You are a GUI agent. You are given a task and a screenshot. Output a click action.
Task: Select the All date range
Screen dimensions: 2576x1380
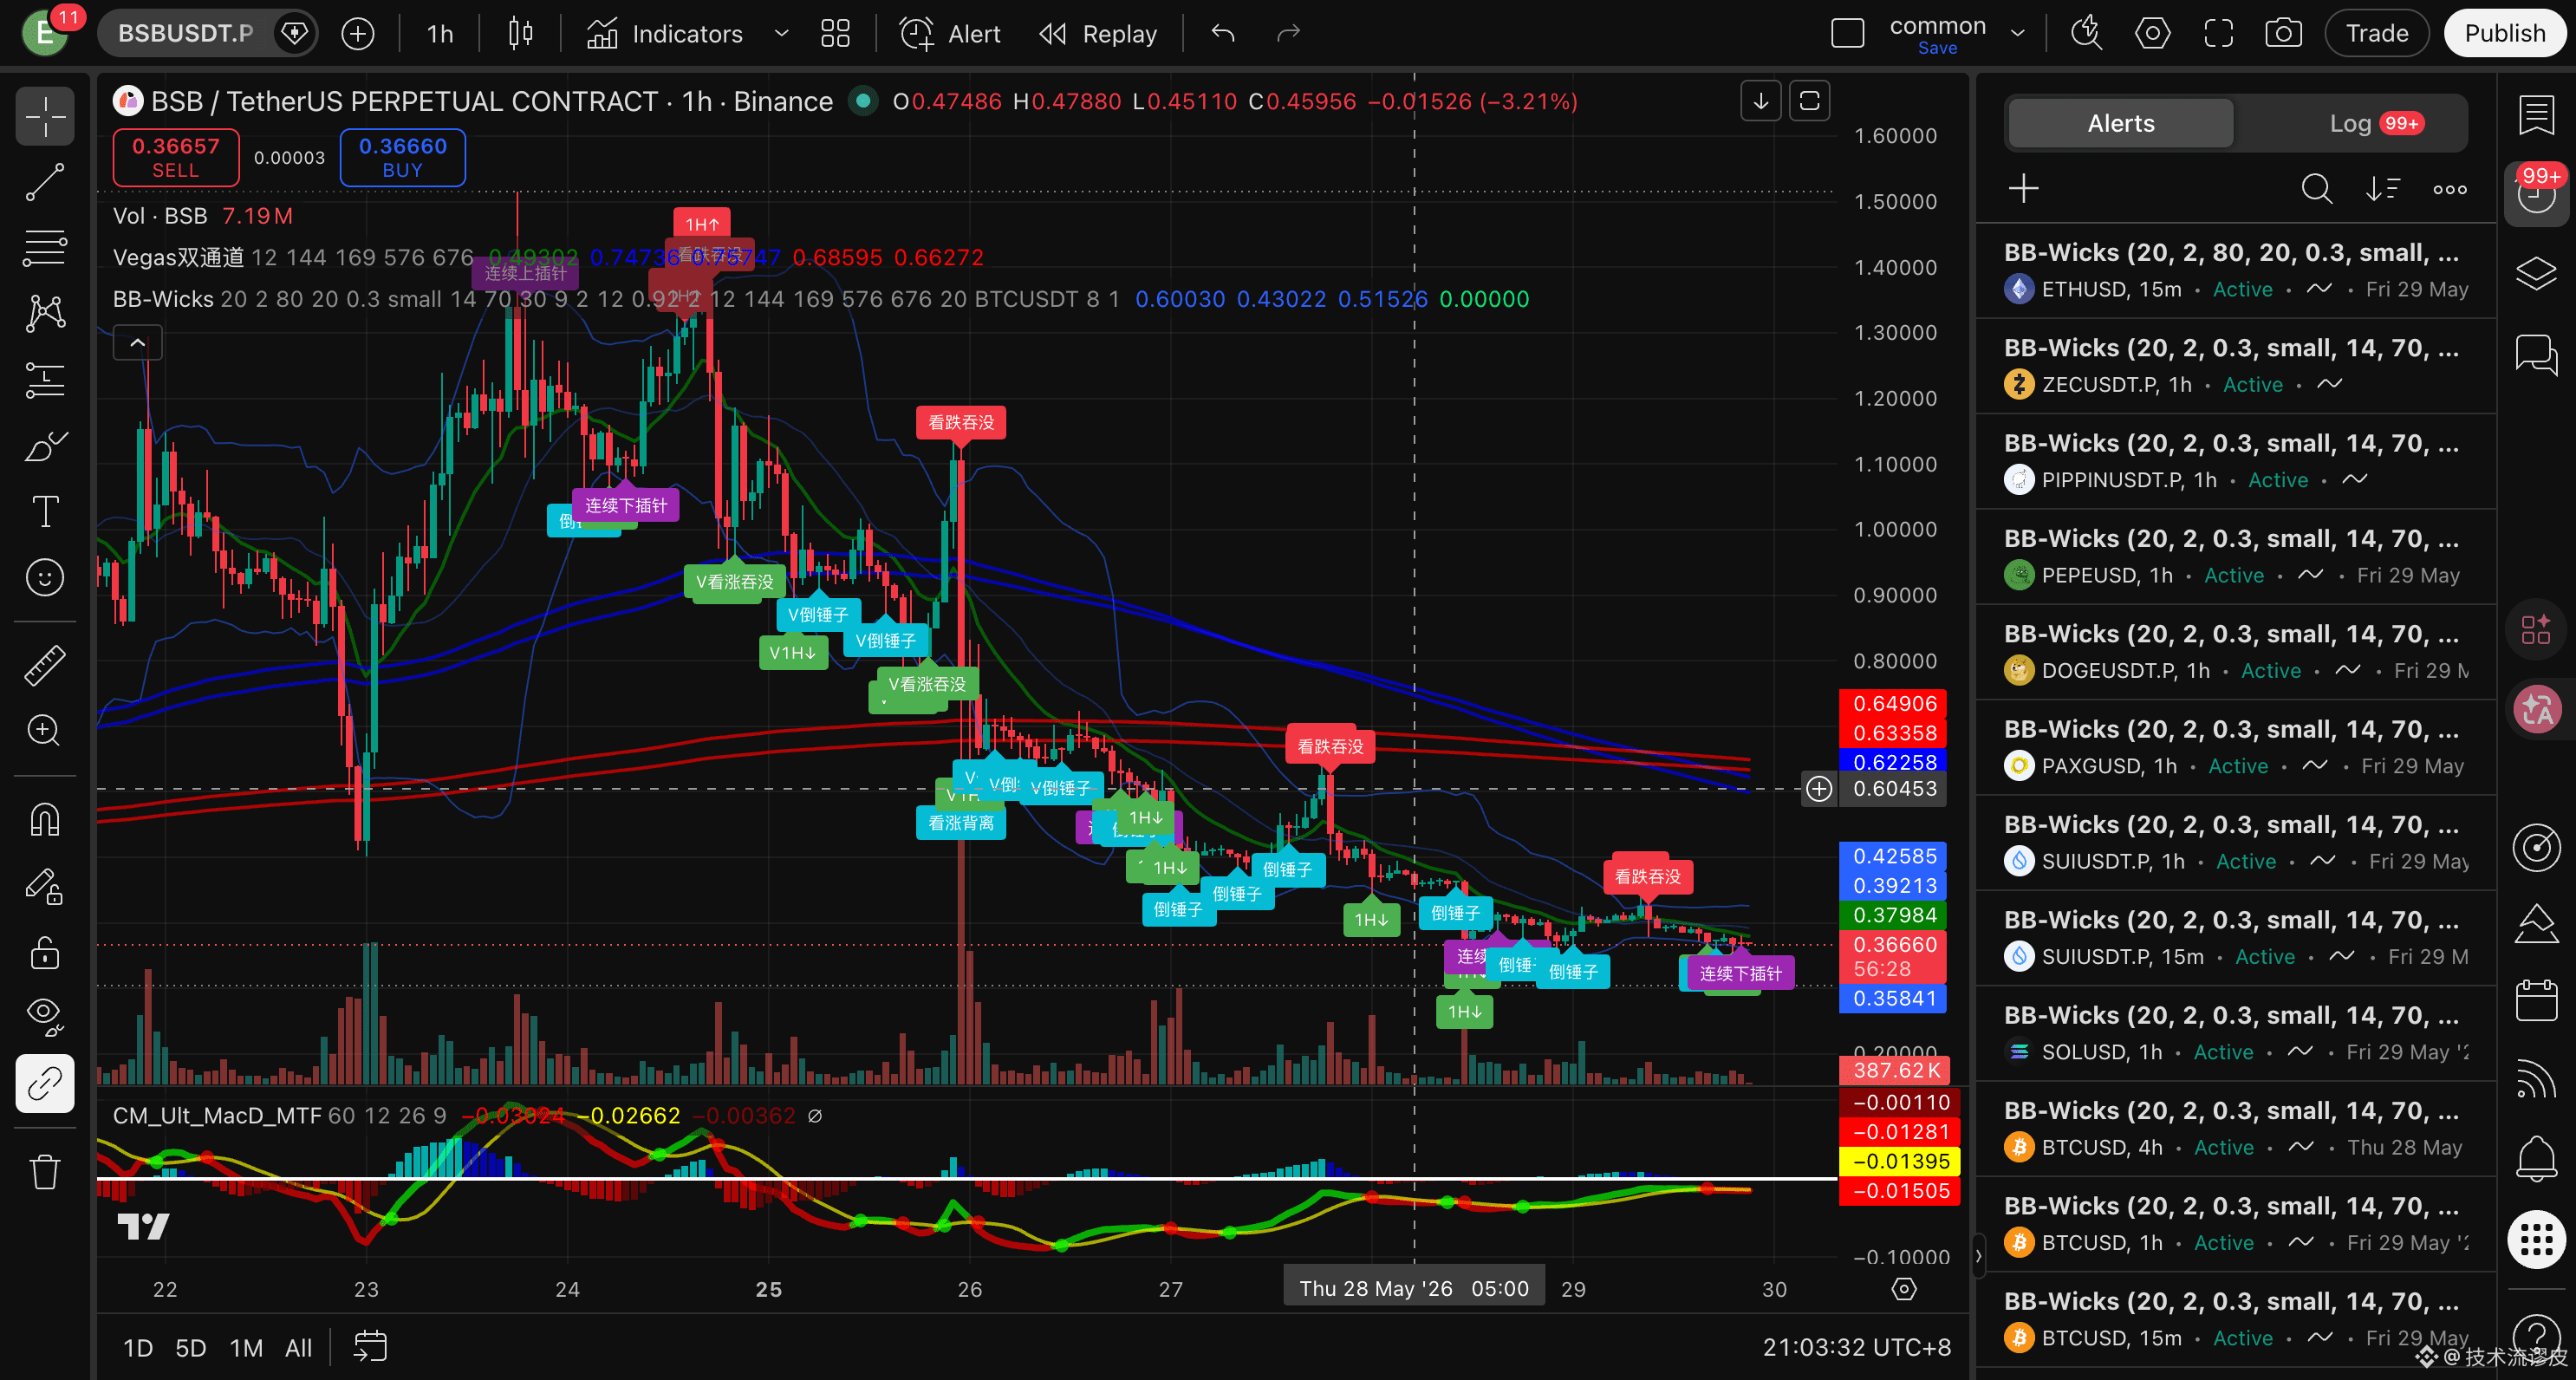299,1348
